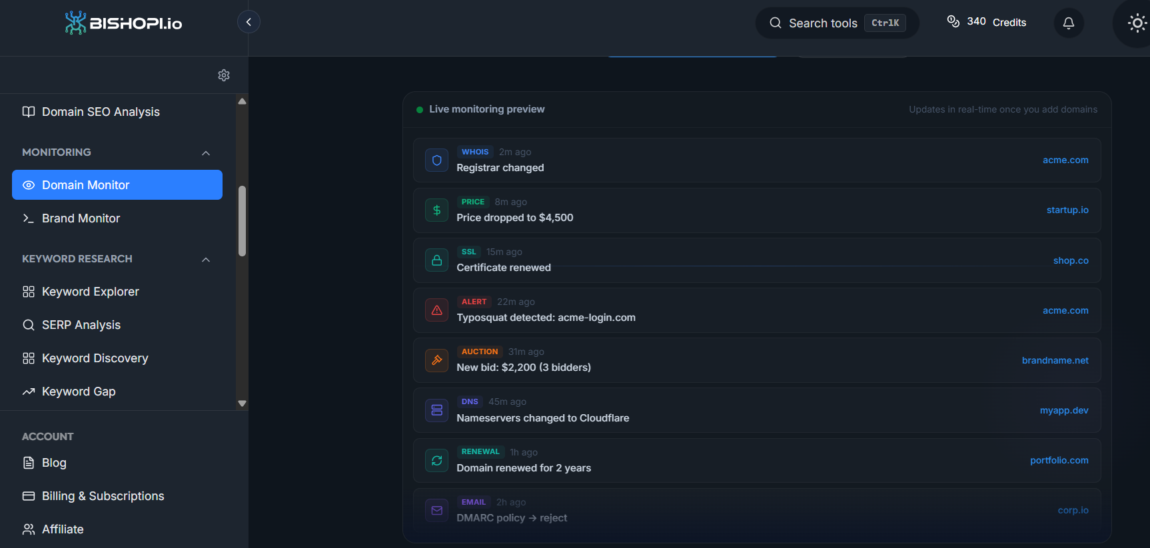Click the Ctrl K shortcut badge

click(x=885, y=23)
